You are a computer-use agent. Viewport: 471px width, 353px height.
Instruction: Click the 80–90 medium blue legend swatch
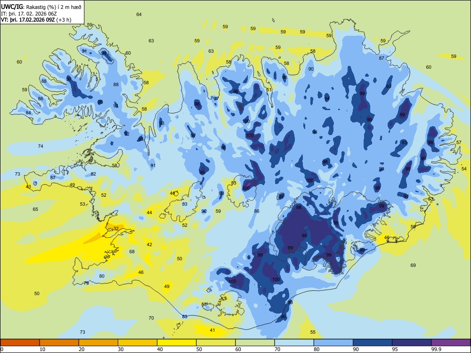coord(333,343)
